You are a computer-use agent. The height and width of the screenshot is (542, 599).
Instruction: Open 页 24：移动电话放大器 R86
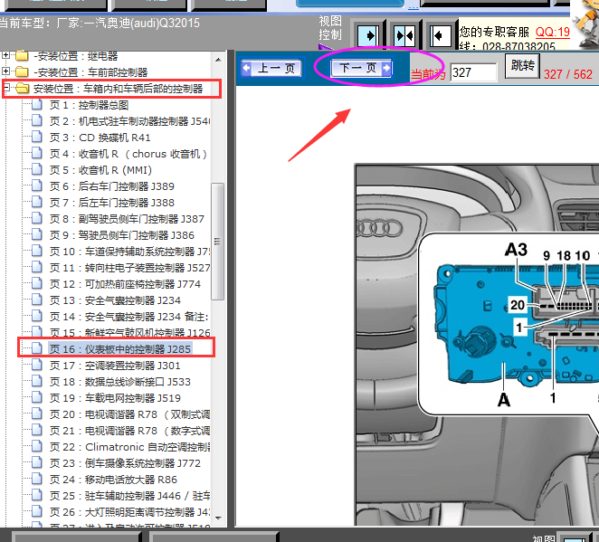pyautogui.click(x=113, y=480)
